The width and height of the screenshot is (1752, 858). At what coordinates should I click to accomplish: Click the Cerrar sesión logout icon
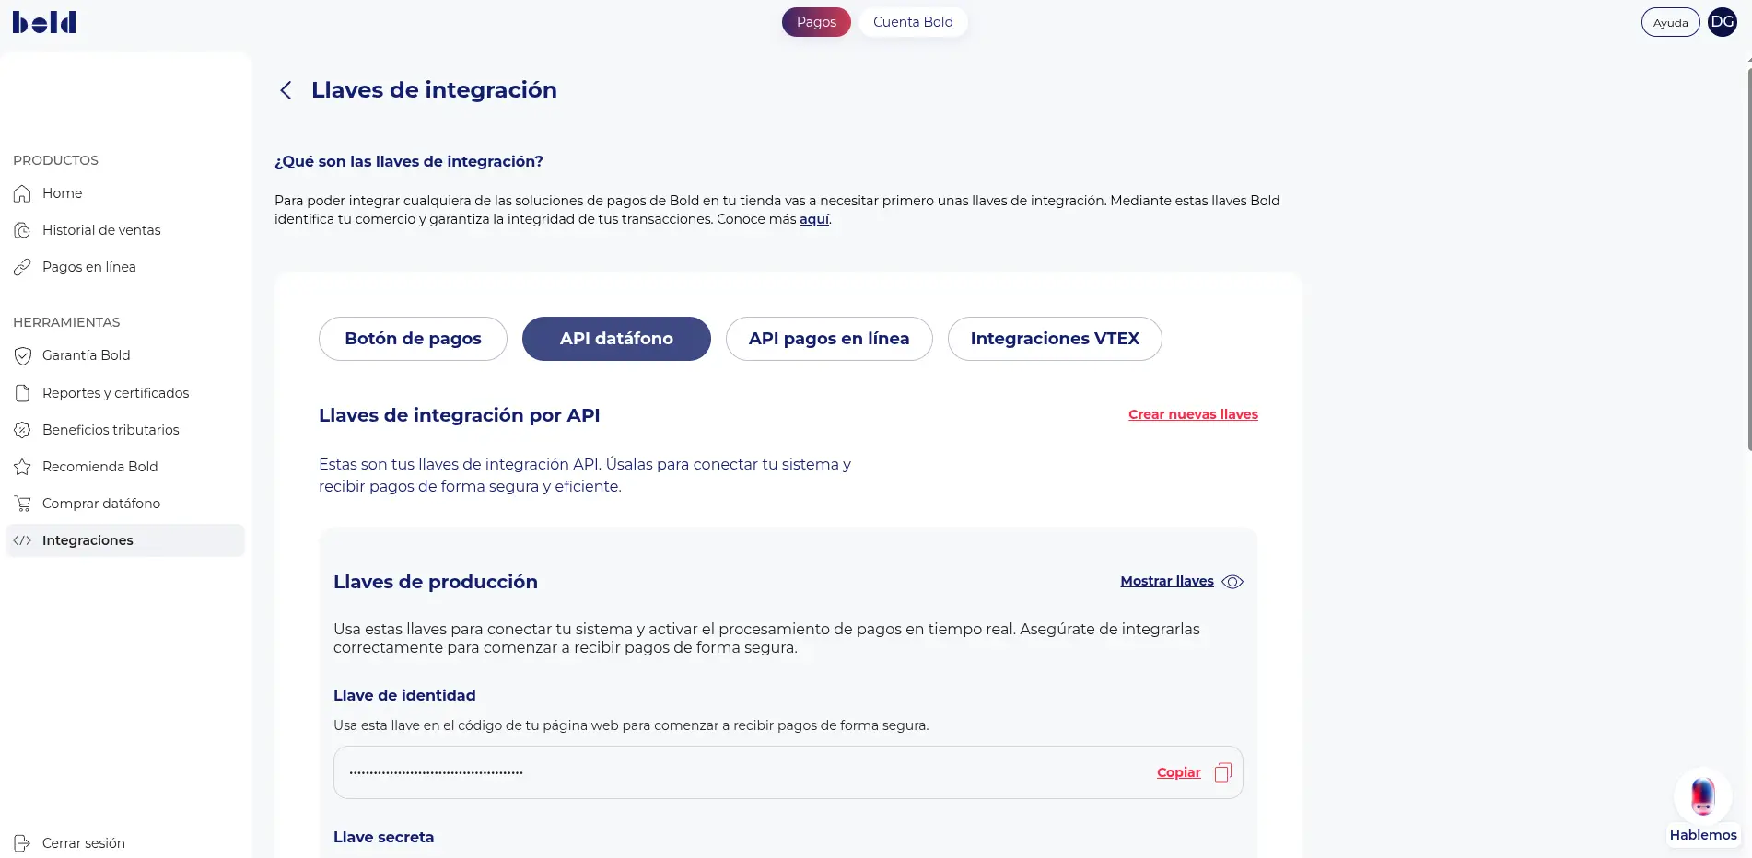[x=23, y=843]
